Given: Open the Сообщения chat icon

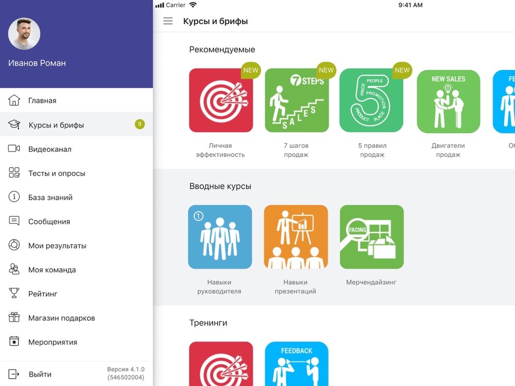Looking at the screenshot, I should click(x=14, y=221).
